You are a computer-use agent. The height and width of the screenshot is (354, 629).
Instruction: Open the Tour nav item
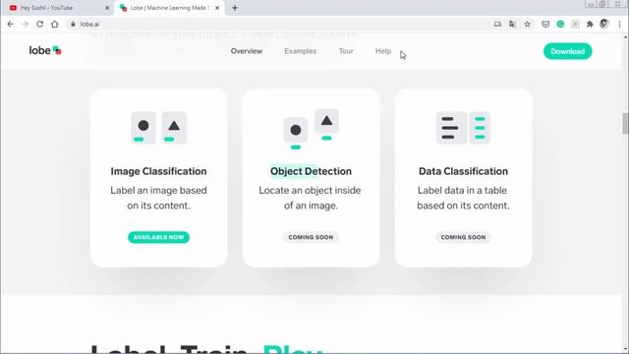346,51
